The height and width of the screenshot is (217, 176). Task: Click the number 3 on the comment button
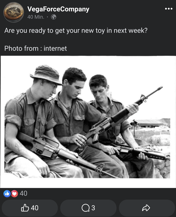(x=93, y=208)
